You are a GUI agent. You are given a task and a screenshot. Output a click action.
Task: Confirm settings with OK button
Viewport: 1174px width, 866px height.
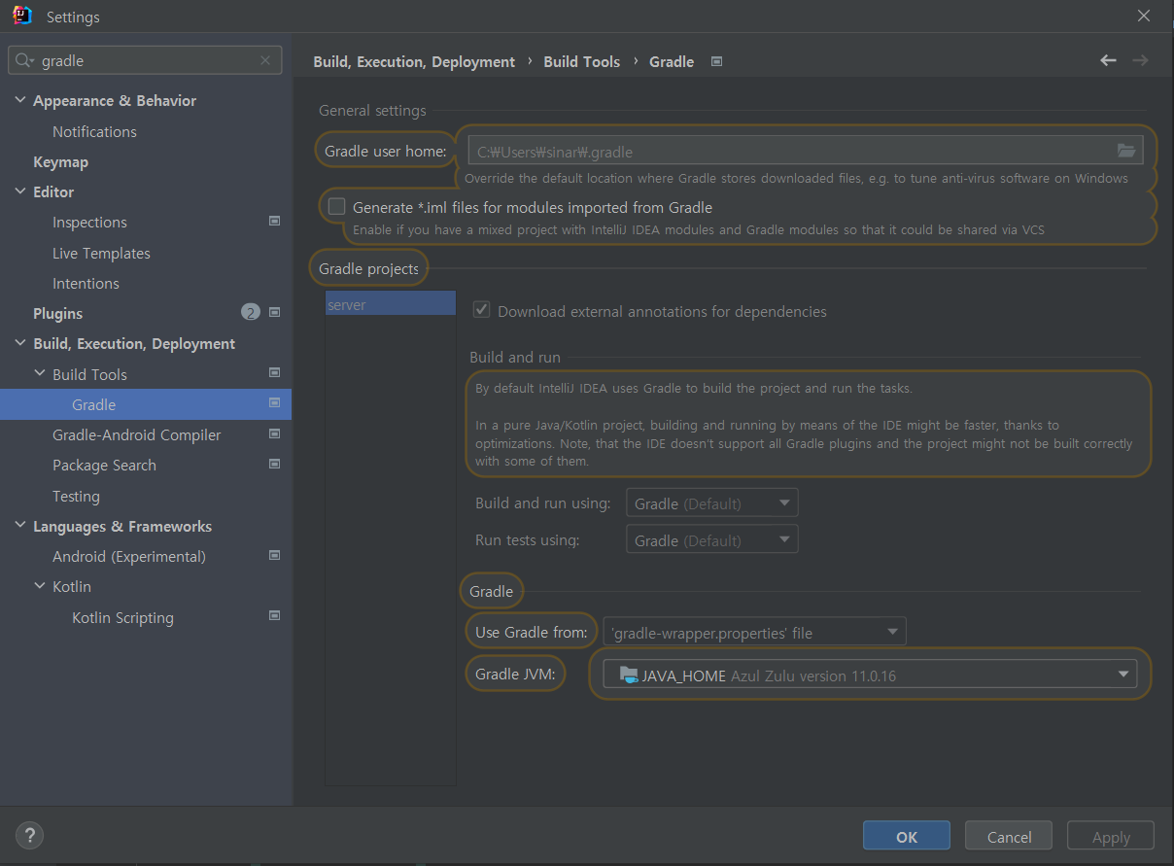pyautogui.click(x=907, y=836)
